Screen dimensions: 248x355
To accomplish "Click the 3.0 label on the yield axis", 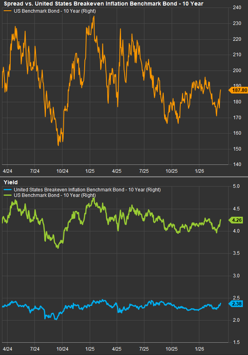I will [x=236, y=275].
